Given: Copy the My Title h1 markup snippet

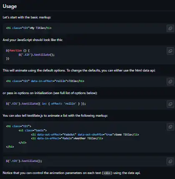Looking at the screenshot, I should click(x=170, y=28).
